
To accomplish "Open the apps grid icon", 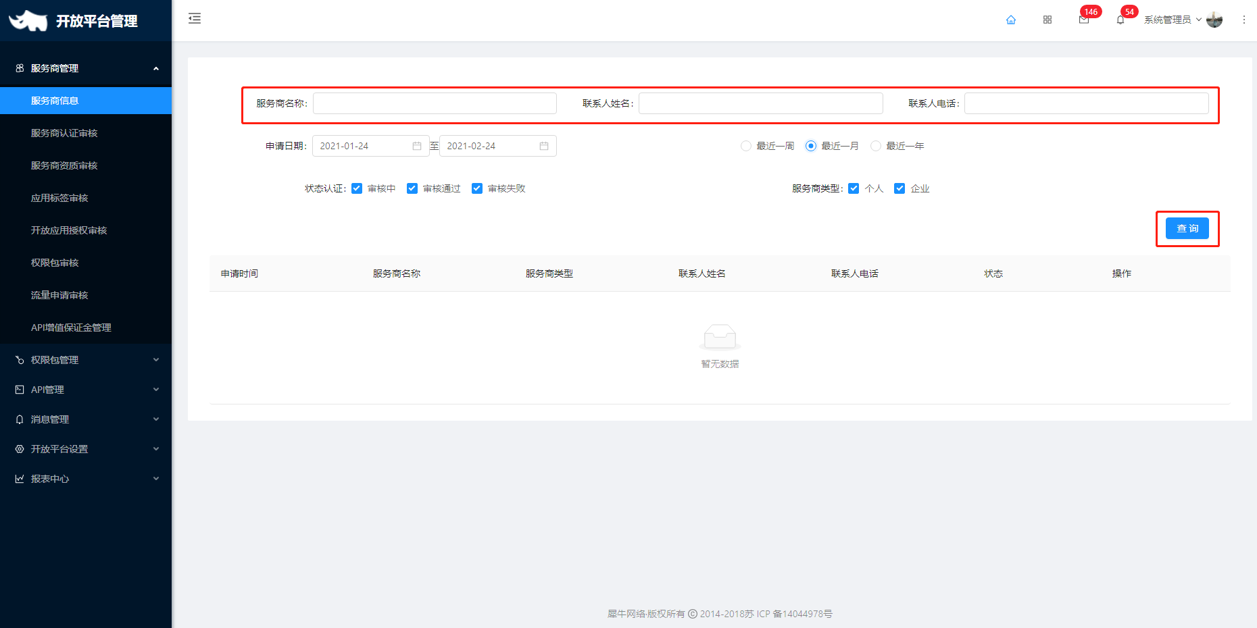I will [x=1047, y=20].
